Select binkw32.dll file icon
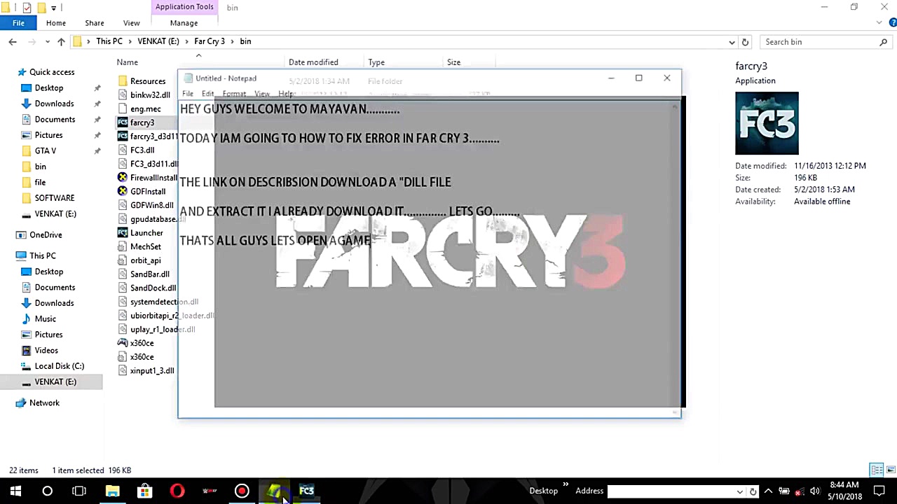The height and width of the screenshot is (504, 897). coord(123,94)
